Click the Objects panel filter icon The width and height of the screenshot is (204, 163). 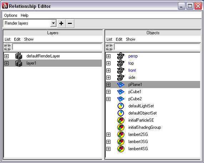point(109,47)
